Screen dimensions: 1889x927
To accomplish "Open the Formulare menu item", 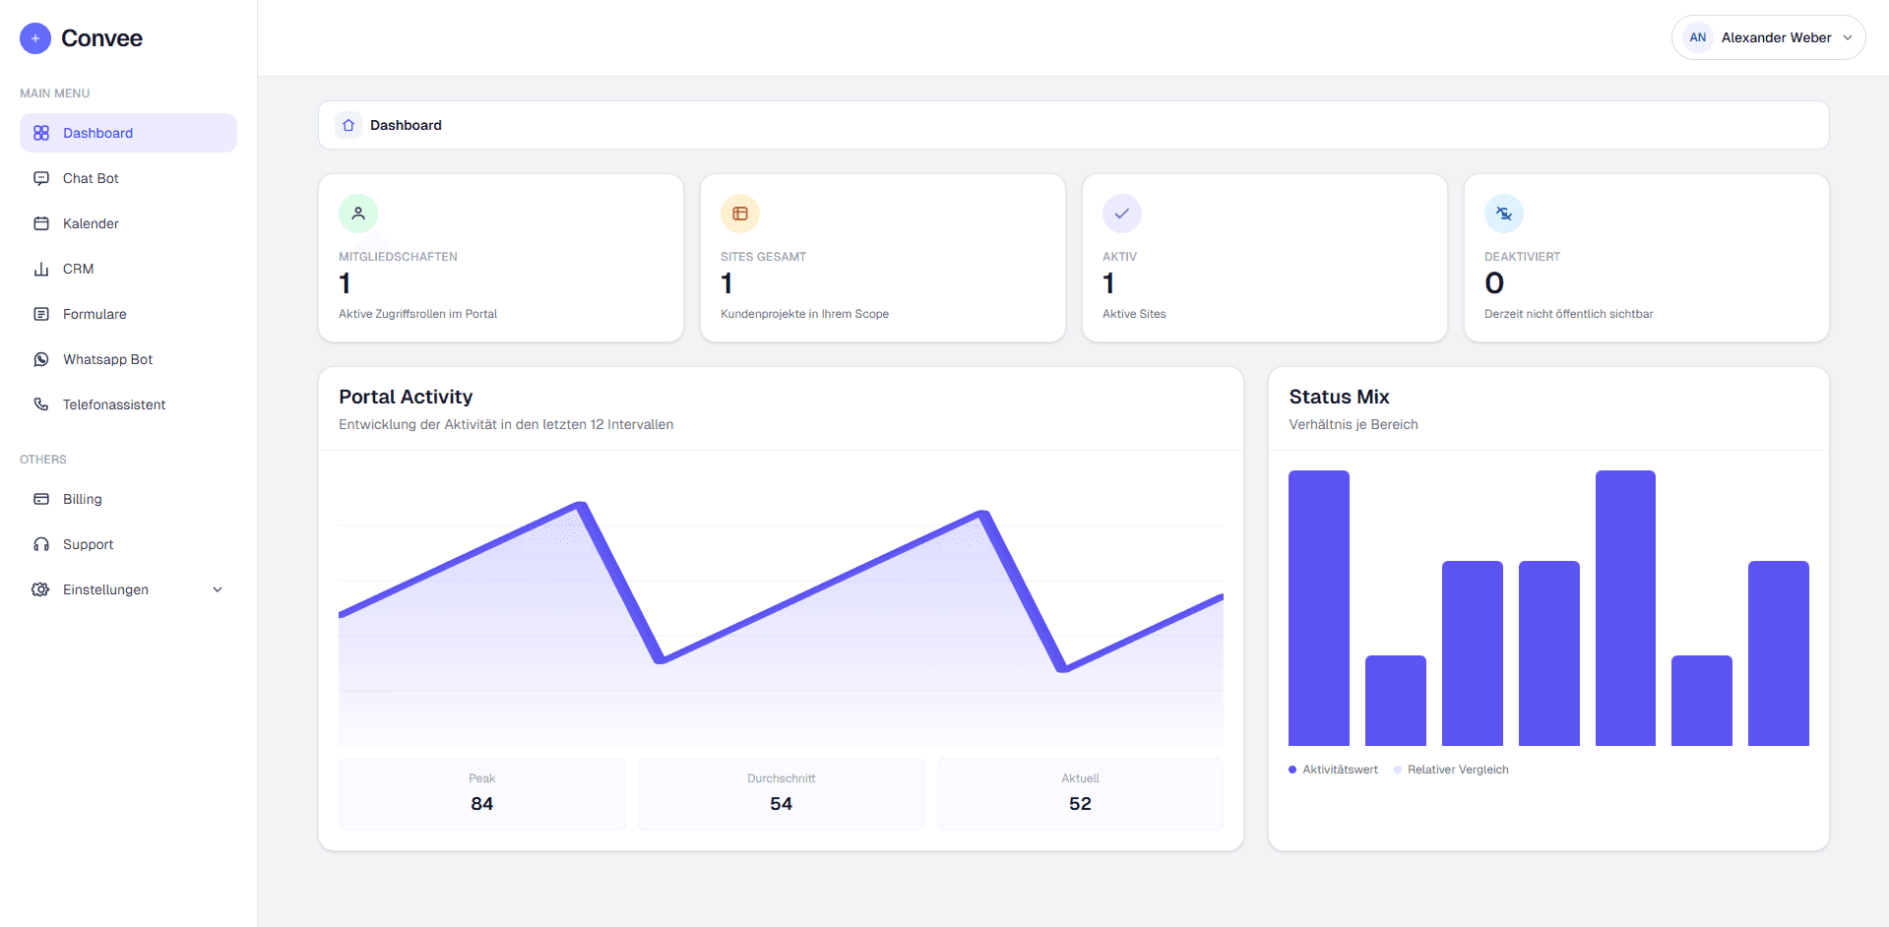I will [x=94, y=314].
